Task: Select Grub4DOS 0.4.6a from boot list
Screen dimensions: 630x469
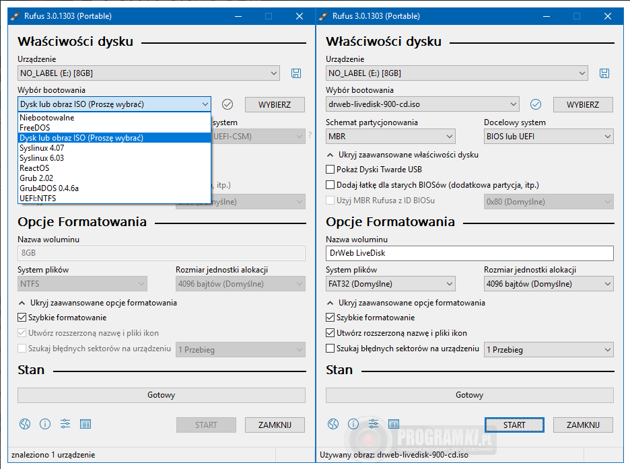Action: (114, 188)
